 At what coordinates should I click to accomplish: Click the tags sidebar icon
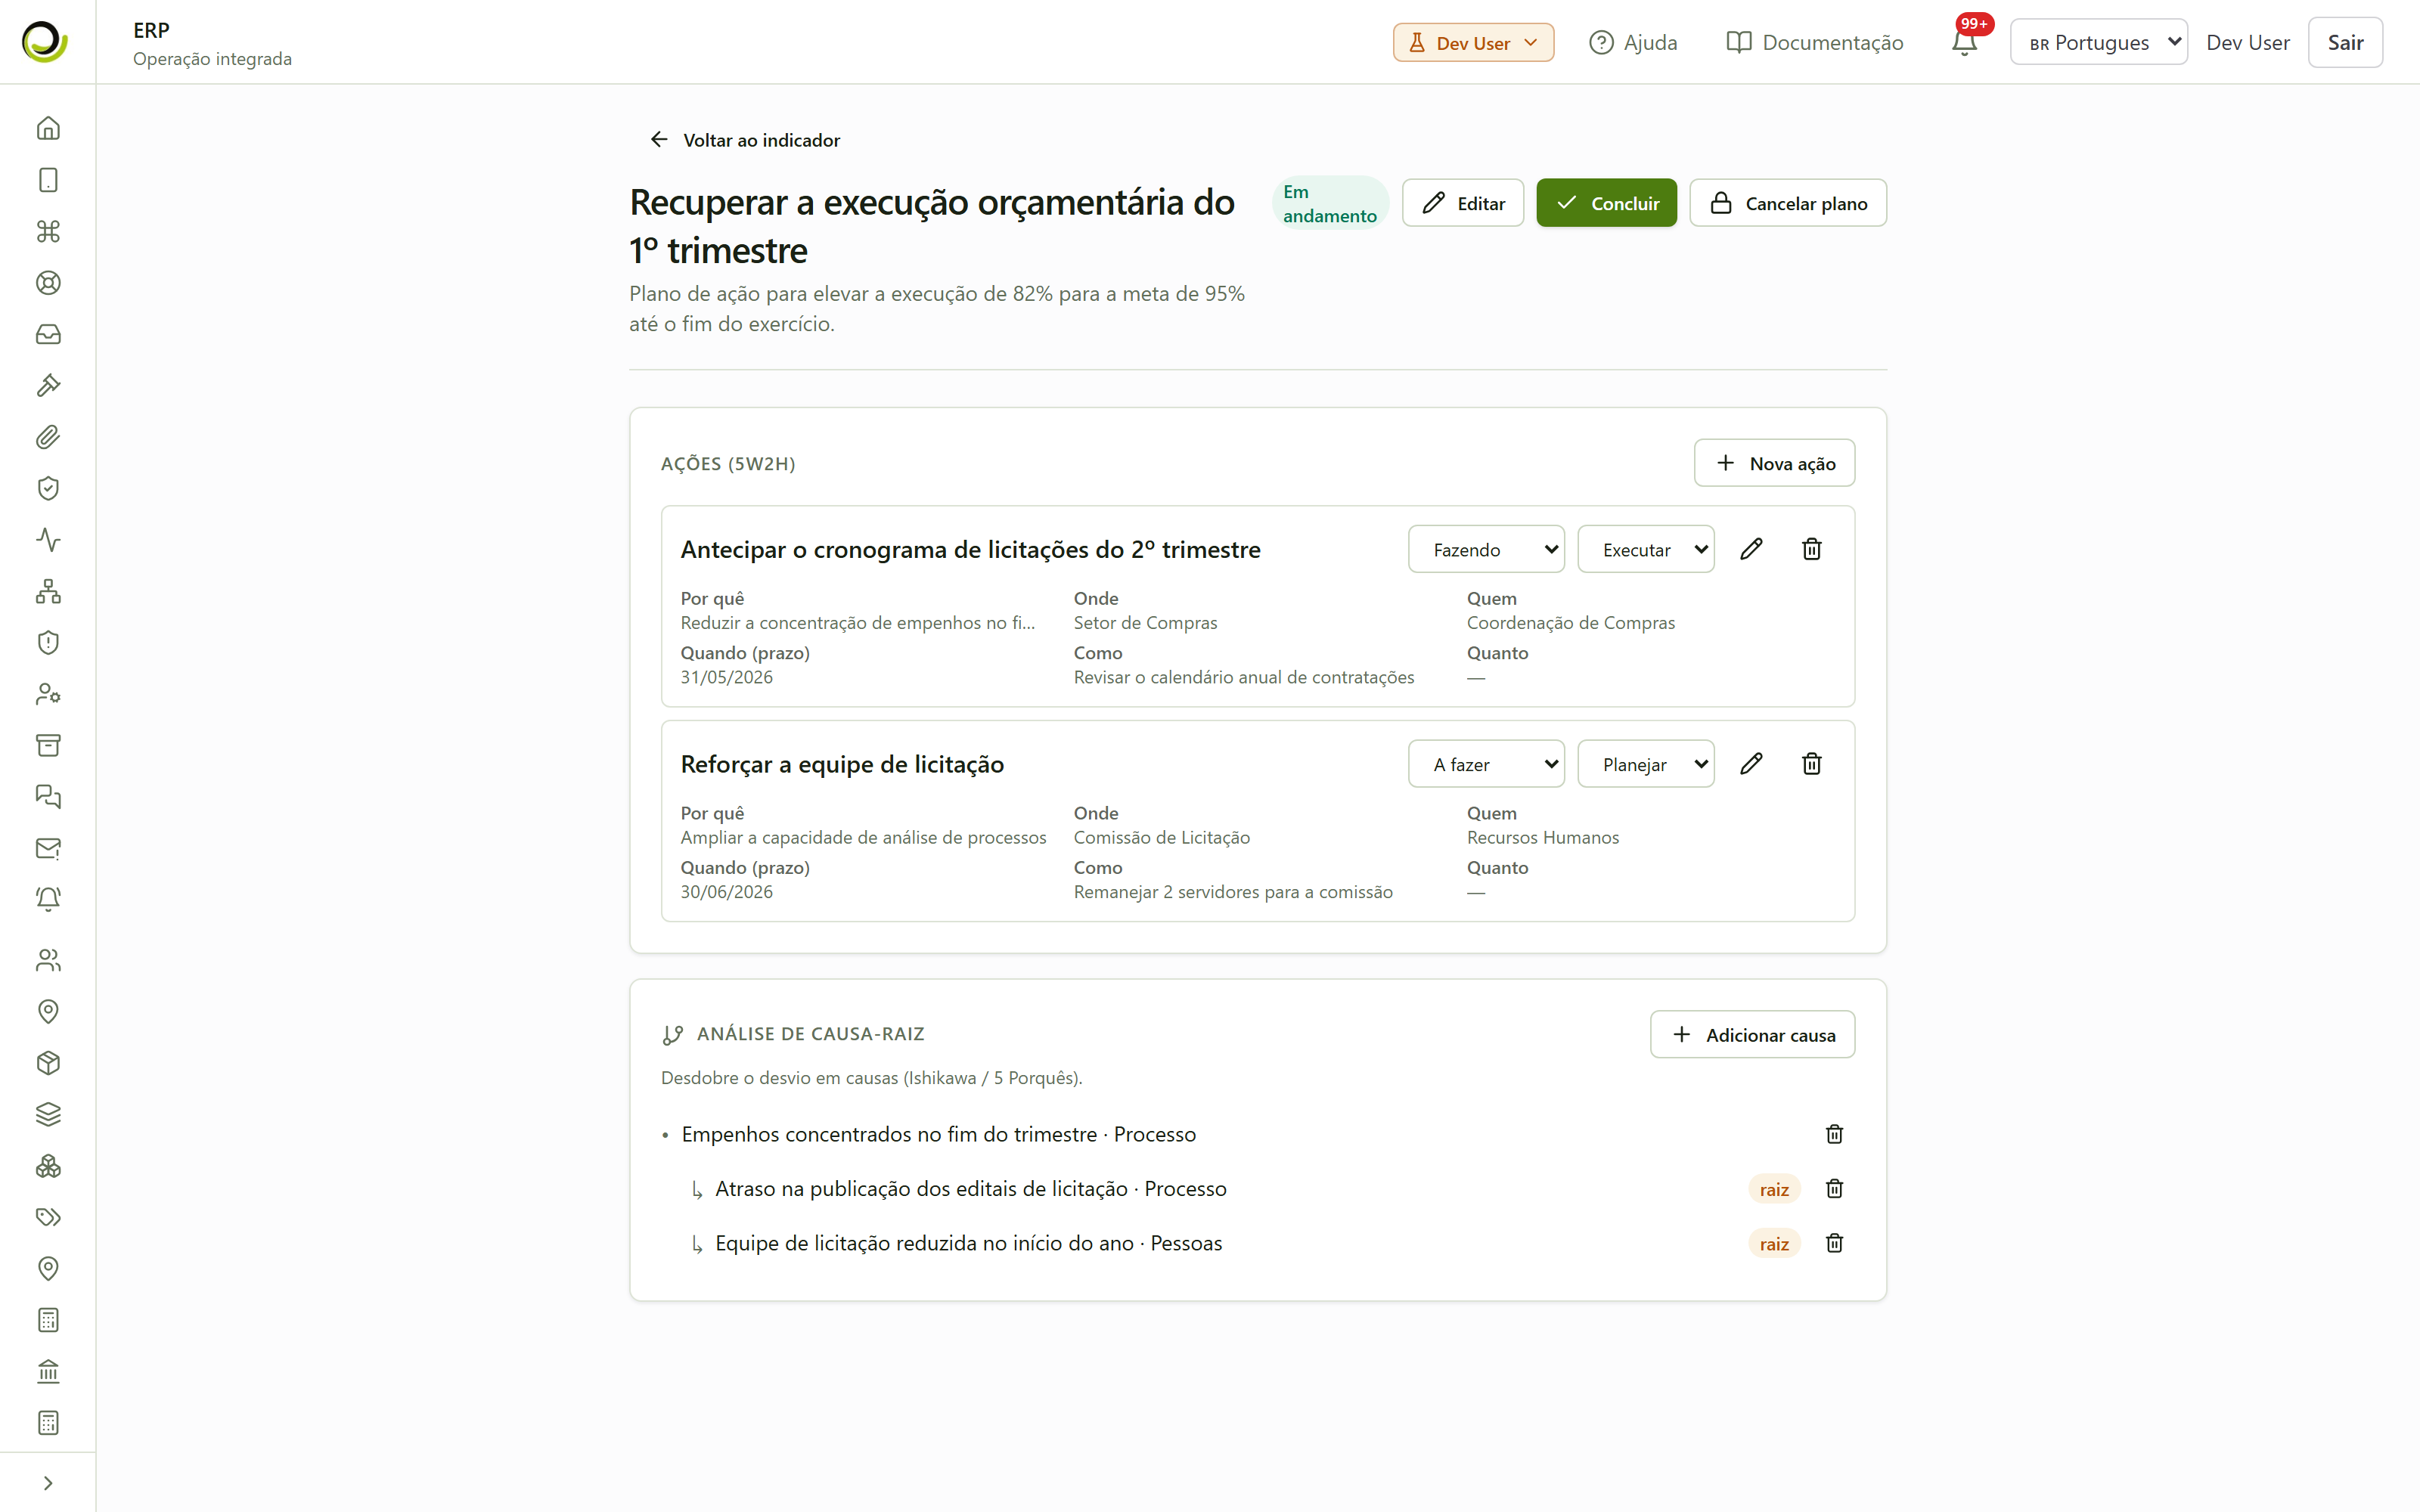pos(48,1217)
